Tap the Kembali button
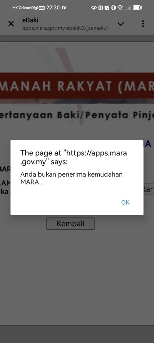 tap(70, 223)
